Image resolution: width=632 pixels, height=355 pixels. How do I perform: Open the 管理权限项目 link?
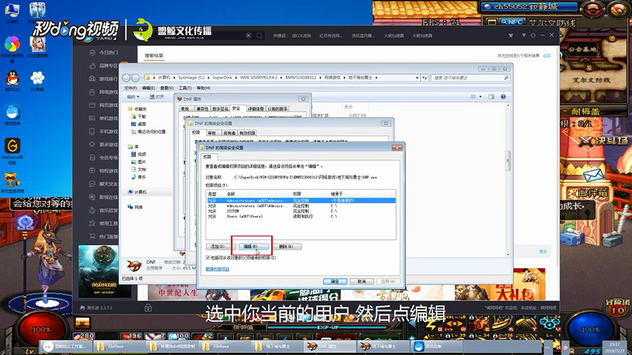217,269
